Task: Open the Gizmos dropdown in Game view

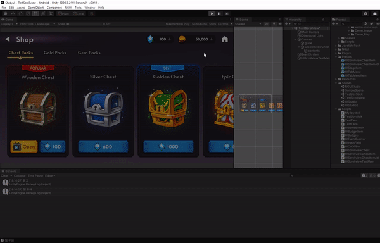Action: click(x=225, y=24)
